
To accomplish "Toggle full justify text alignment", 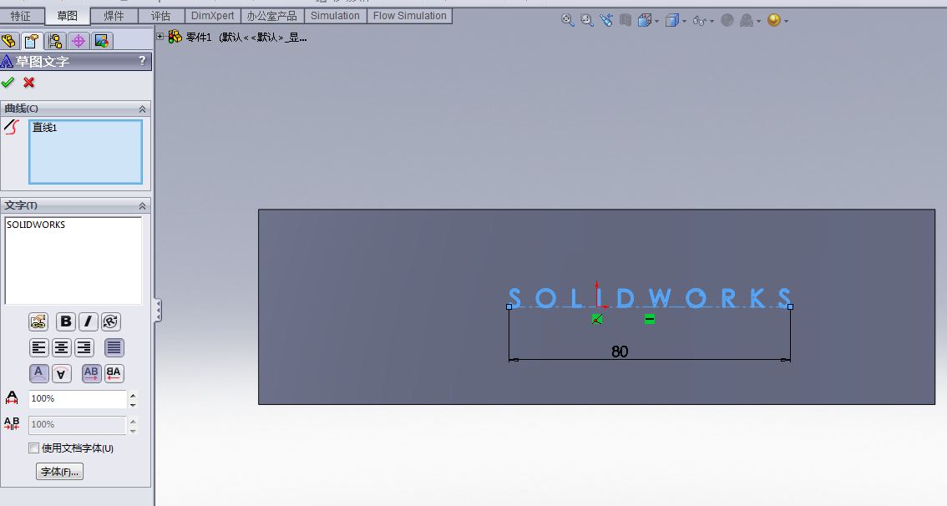I will [114, 347].
